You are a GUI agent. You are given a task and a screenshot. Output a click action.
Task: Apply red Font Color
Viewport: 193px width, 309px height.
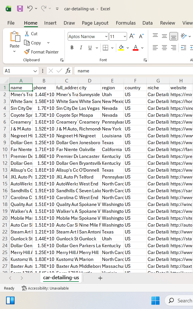click(x=136, y=48)
